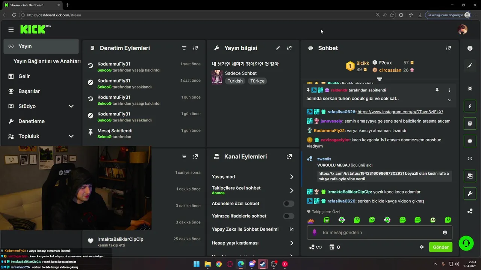Click the broadcast signal icon in right sidebar
The width and height of the screenshot is (481, 270).
click(470, 159)
